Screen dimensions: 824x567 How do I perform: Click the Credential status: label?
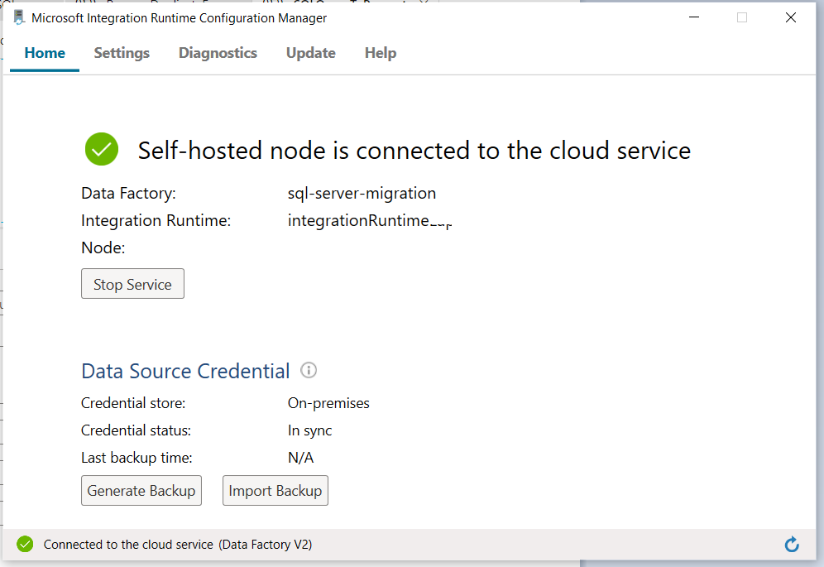137,430
